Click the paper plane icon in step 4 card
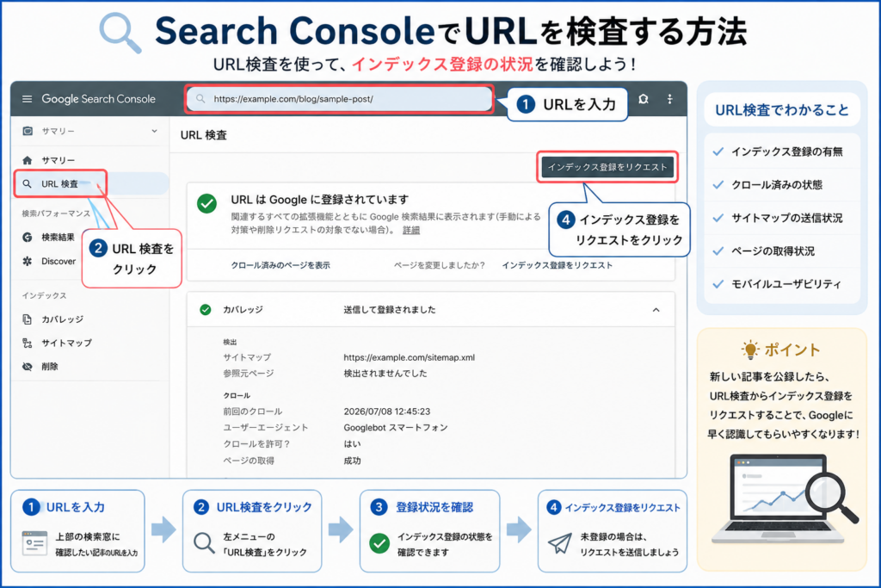The image size is (881, 588). (x=559, y=543)
